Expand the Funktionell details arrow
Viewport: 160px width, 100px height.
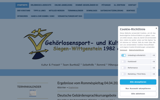(x=154, y=62)
